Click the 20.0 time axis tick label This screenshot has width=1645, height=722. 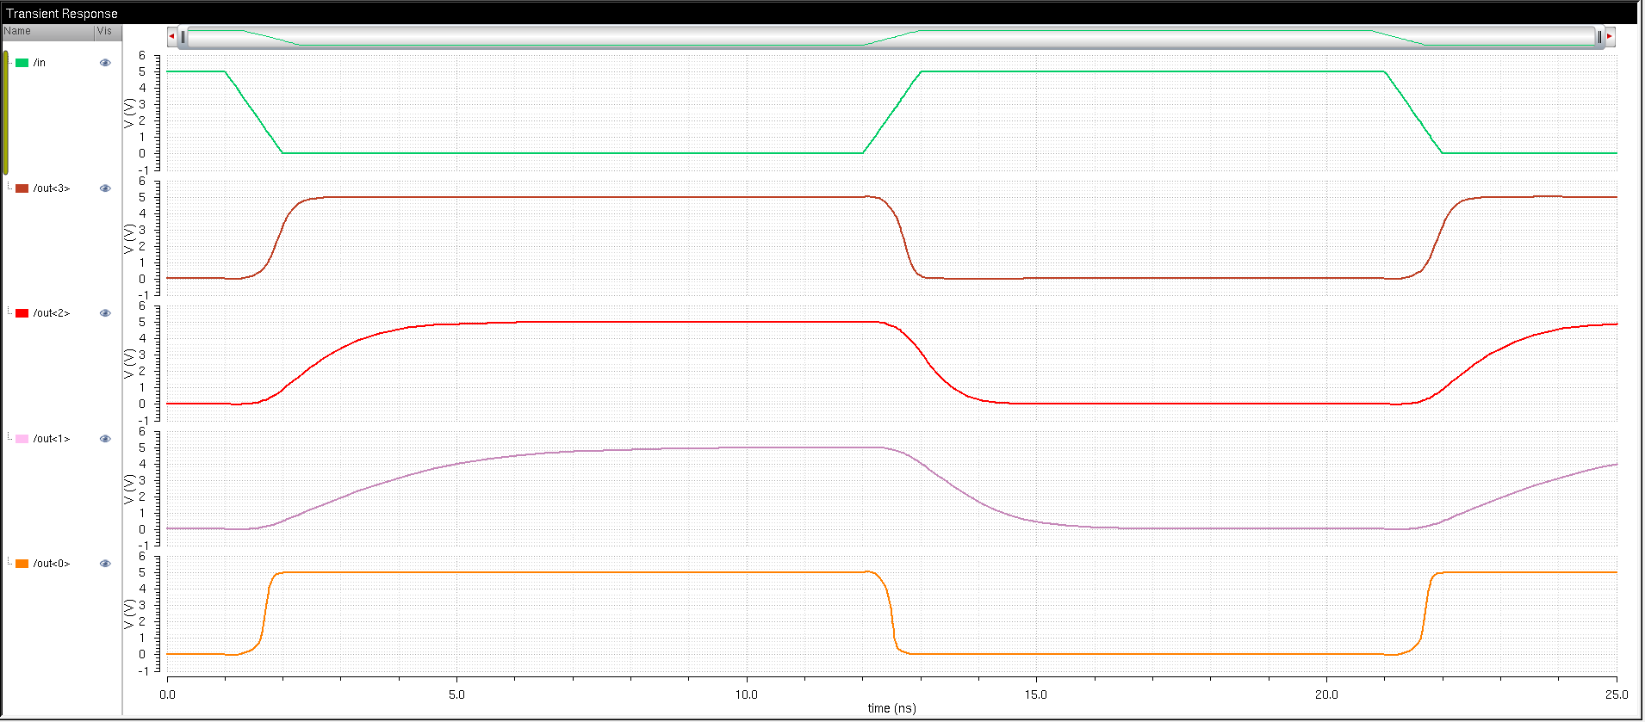(x=1326, y=694)
